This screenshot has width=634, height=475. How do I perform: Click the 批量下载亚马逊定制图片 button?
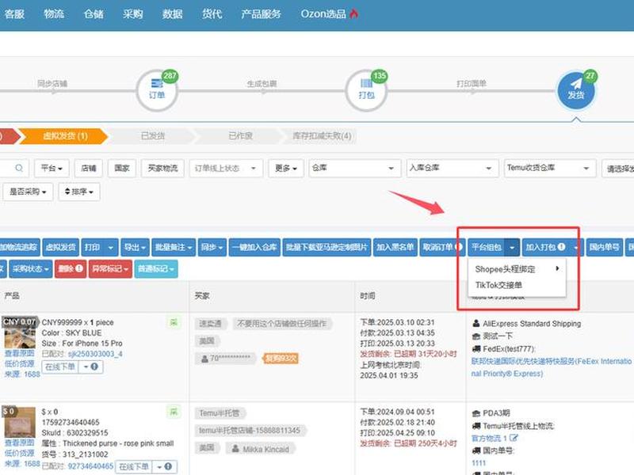[x=327, y=247]
